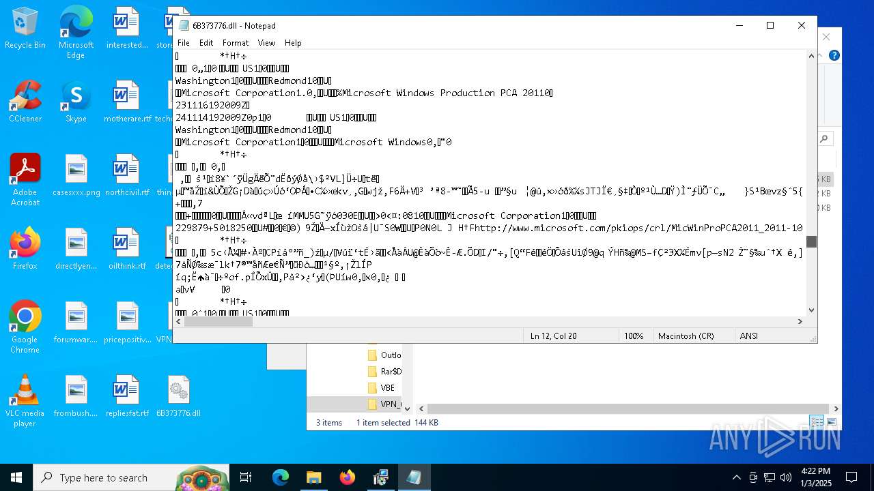Click the Windows Start button

(16, 477)
